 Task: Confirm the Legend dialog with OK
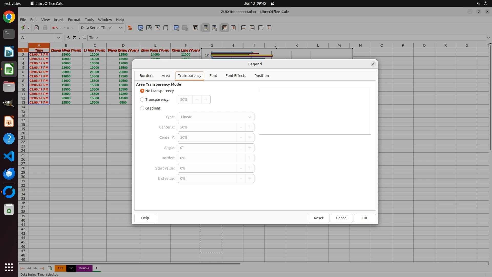365,218
